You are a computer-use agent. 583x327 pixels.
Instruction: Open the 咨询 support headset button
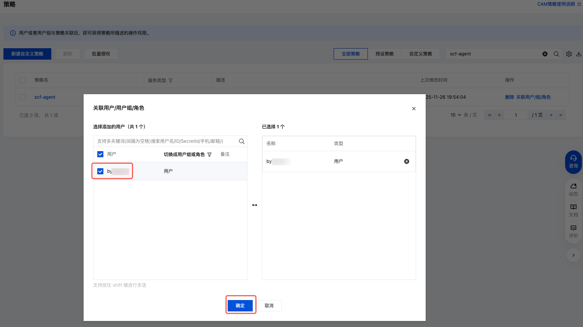(x=573, y=162)
